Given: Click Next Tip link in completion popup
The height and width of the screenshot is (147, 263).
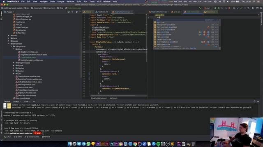Looking at the screenshot, I should pyautogui.click(x=193, y=48).
